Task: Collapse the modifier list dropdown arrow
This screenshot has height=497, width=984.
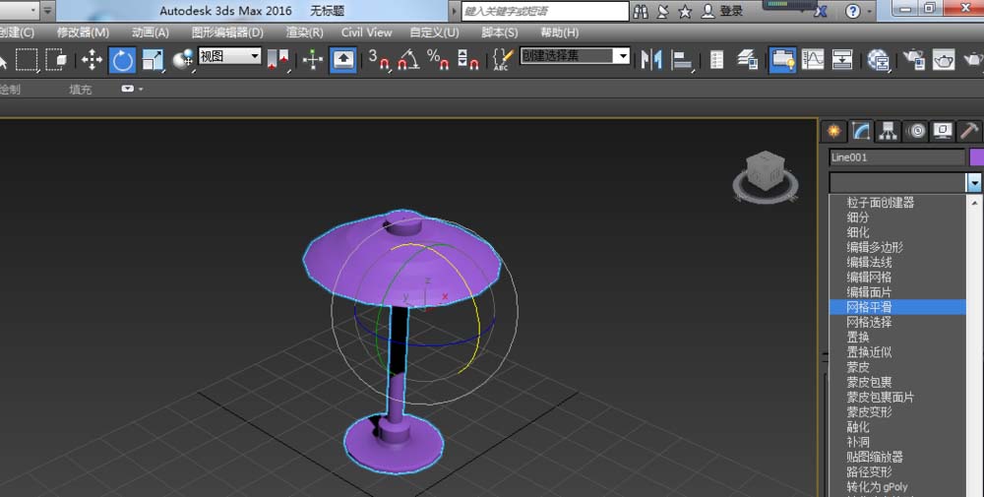Action: [973, 183]
